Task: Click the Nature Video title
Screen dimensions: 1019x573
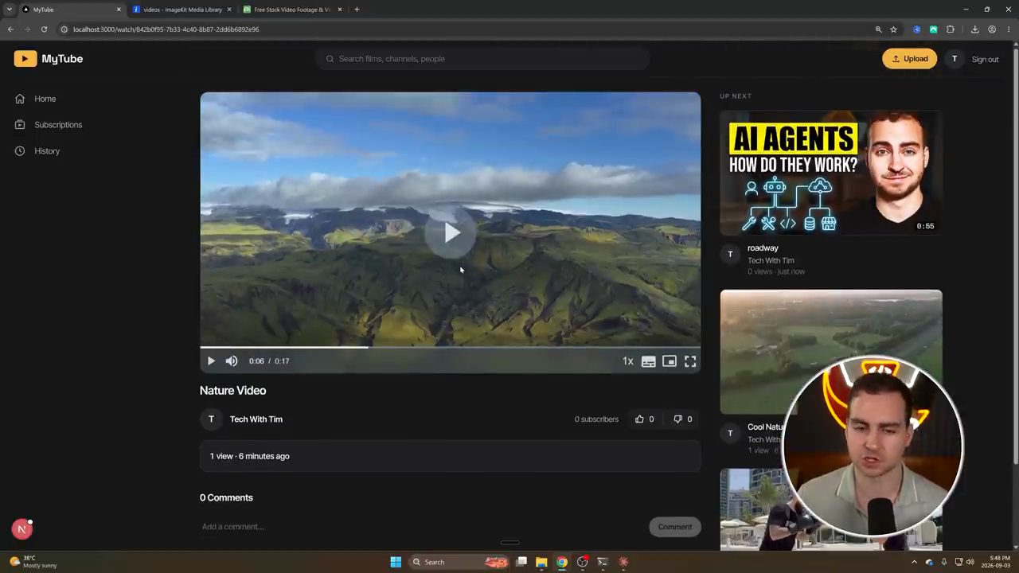Action: pyautogui.click(x=232, y=391)
